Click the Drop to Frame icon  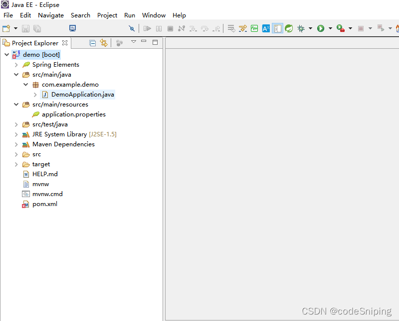coord(231,28)
